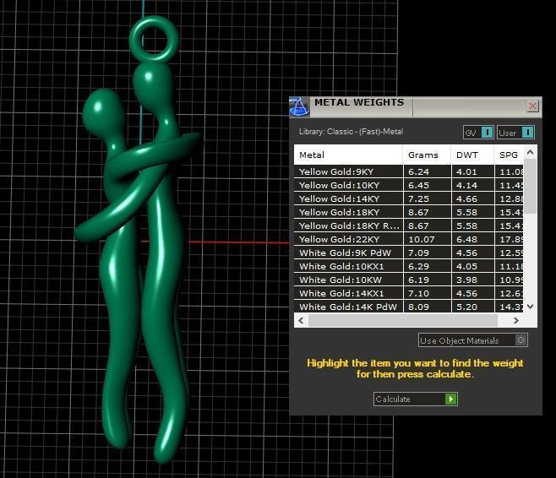Sort by the DWT column header
This screenshot has height=478, width=556.
(472, 155)
